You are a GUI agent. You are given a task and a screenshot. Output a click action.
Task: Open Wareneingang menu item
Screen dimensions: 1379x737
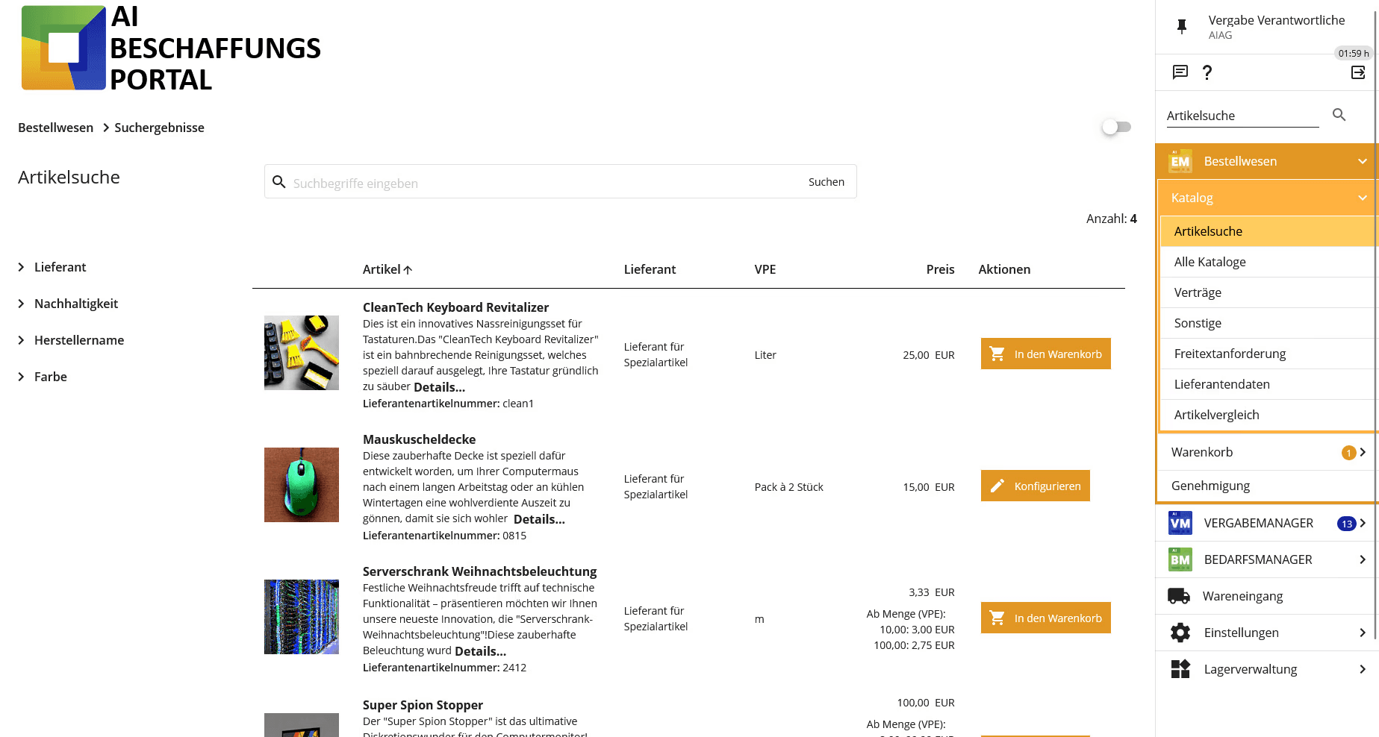tap(1267, 596)
